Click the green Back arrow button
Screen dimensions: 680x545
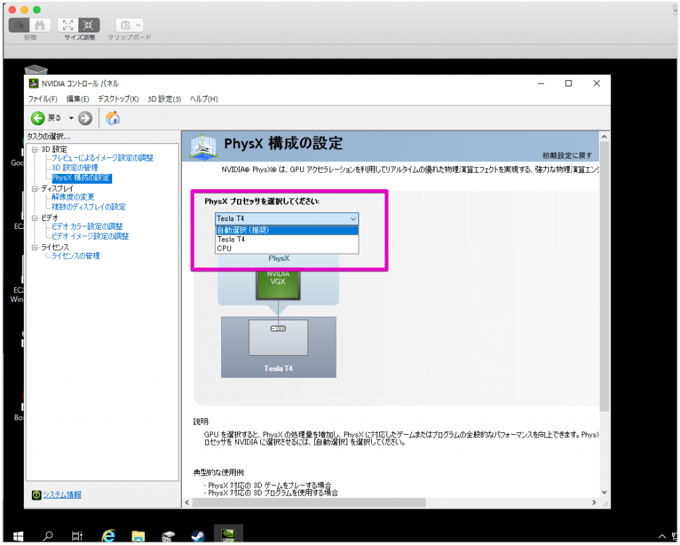(x=38, y=118)
